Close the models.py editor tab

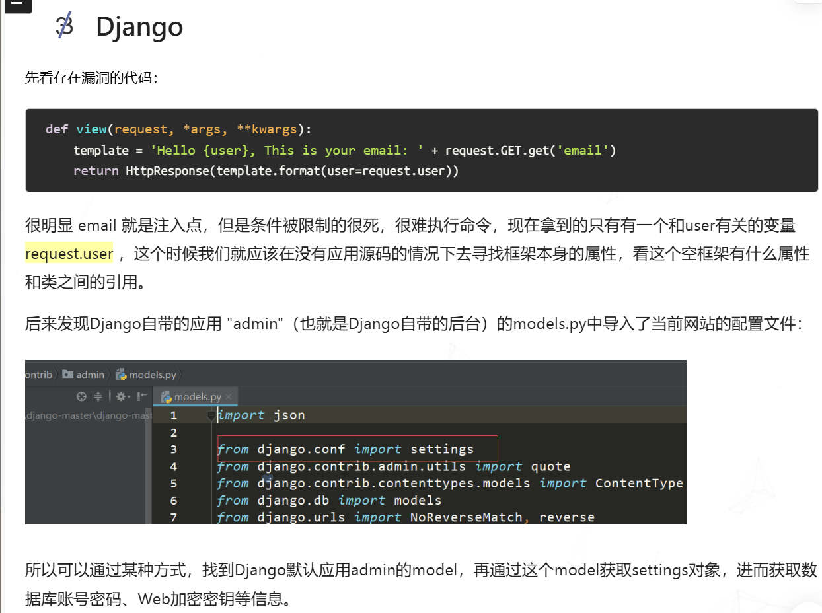[x=229, y=397]
